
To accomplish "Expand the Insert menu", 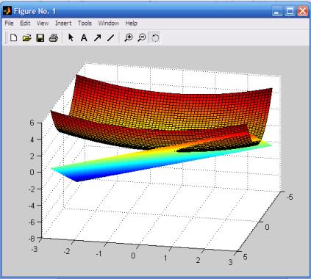I will tap(63, 23).
